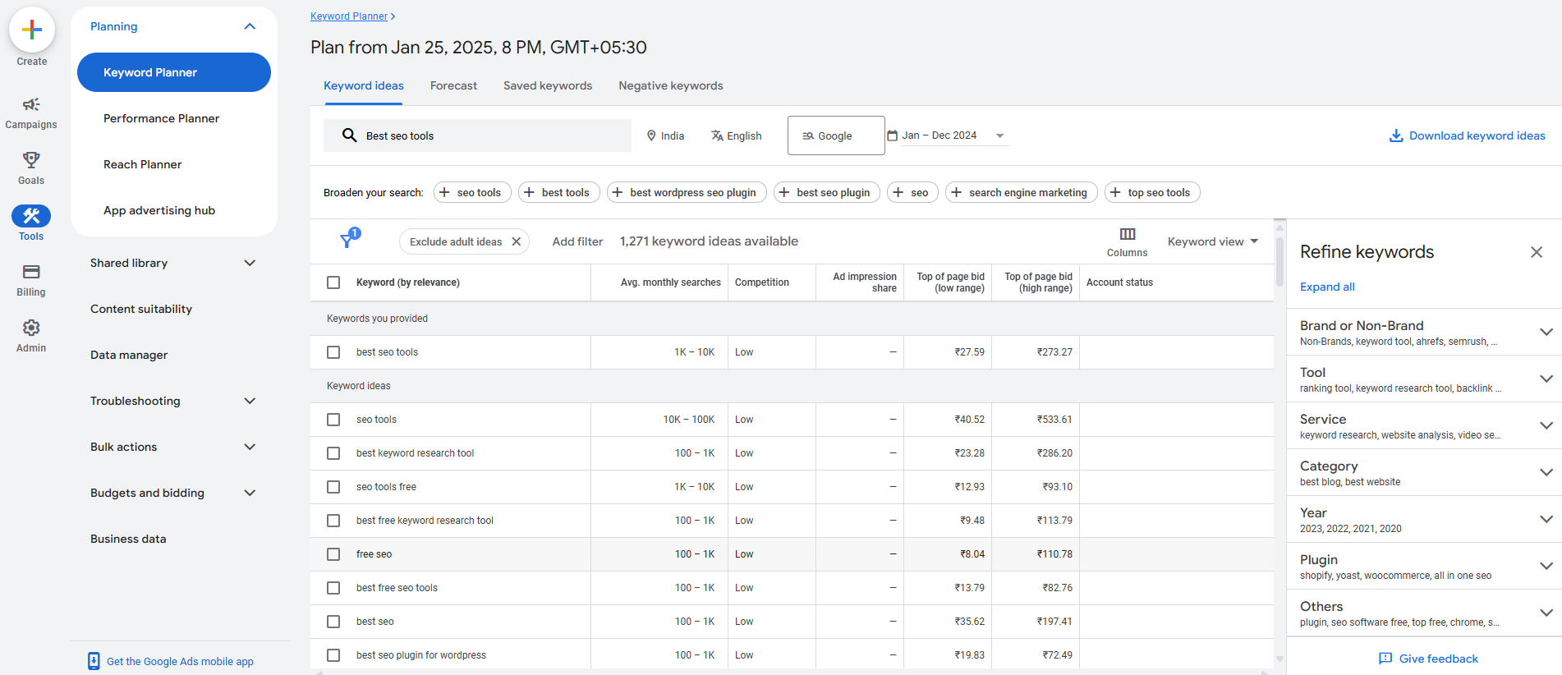Open Campaigns megaphone icon
This screenshot has width=1562, height=675.
point(31,104)
